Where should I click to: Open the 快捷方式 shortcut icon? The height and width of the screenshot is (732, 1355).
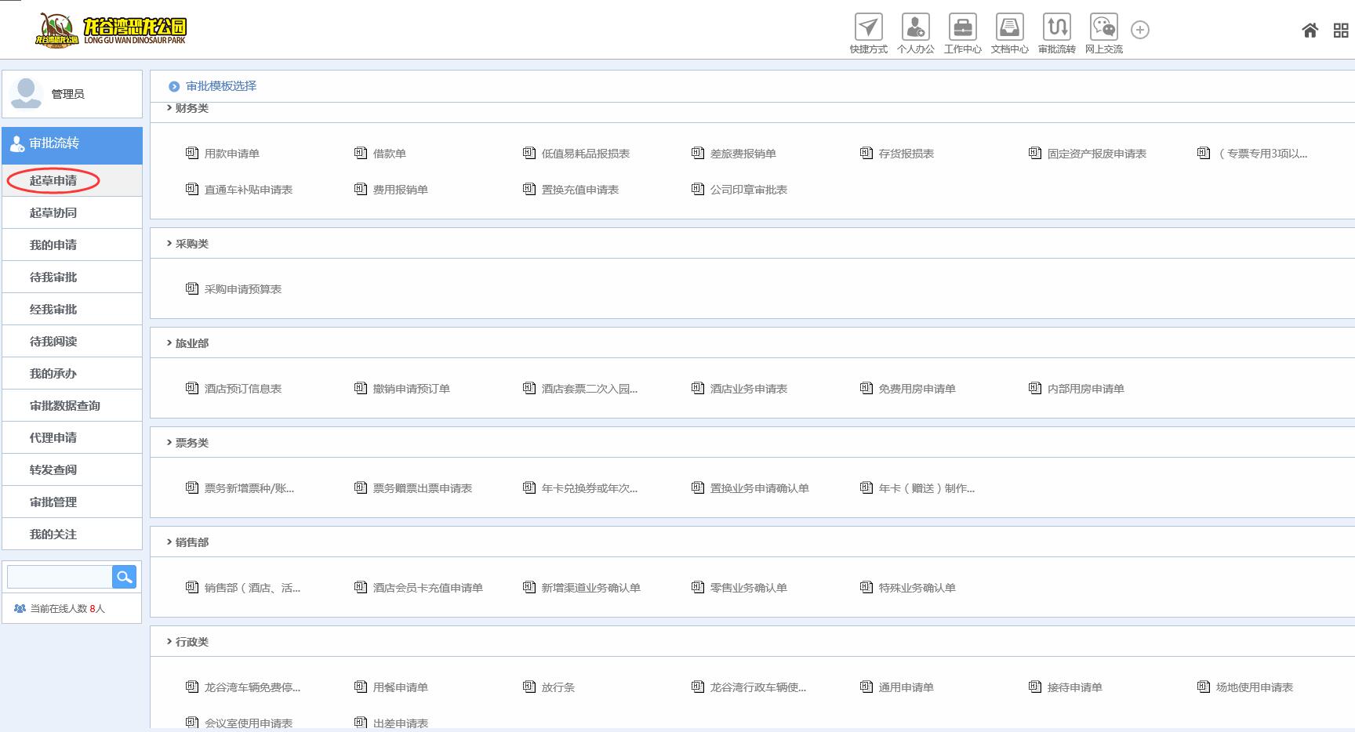[868, 28]
